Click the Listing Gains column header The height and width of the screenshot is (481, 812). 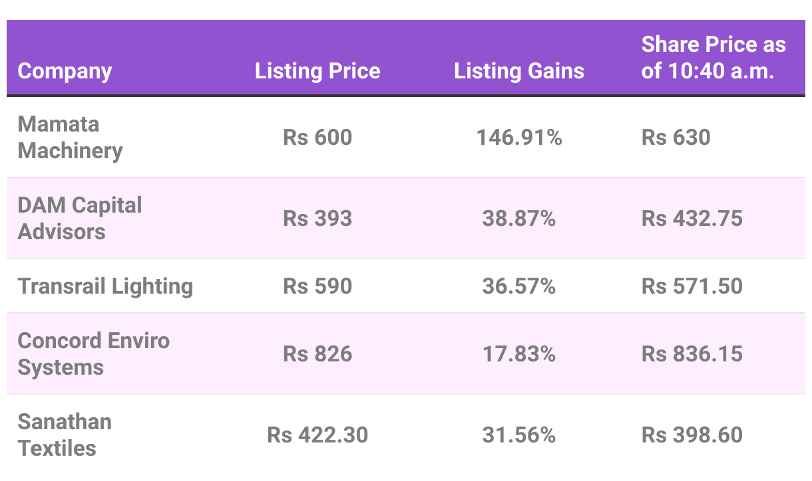[x=518, y=71]
